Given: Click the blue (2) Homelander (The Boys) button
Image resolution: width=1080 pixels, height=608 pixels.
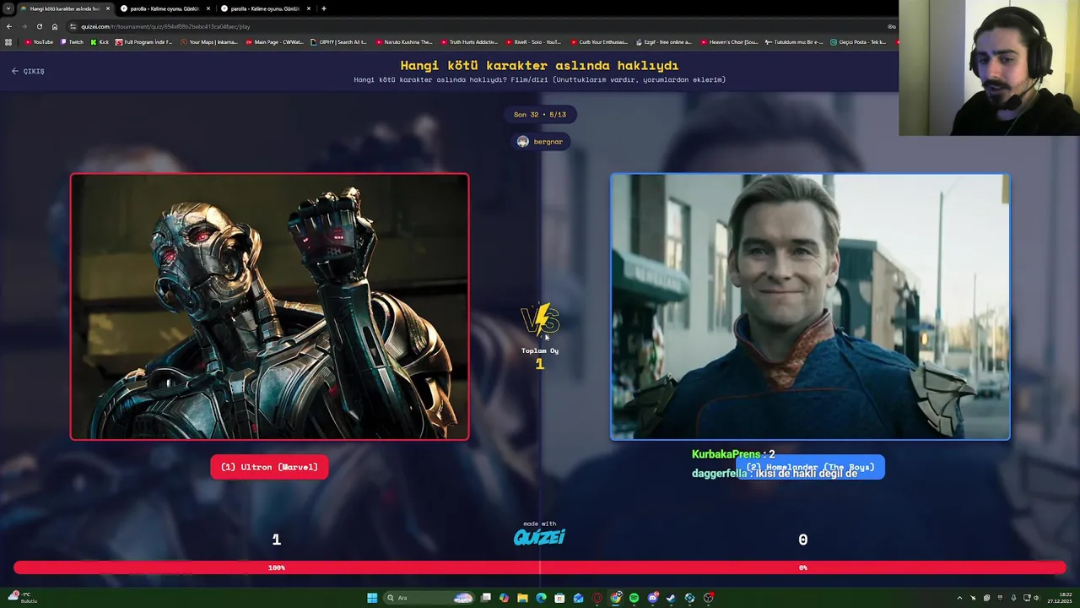Looking at the screenshot, I should [x=810, y=467].
